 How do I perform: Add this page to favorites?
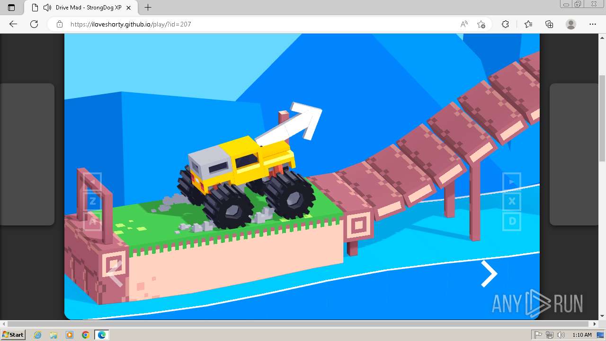(x=481, y=24)
